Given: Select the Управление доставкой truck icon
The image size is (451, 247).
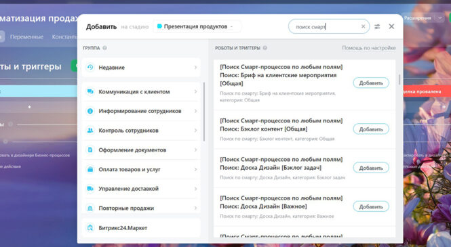Looking at the screenshot, I should click(90, 189).
